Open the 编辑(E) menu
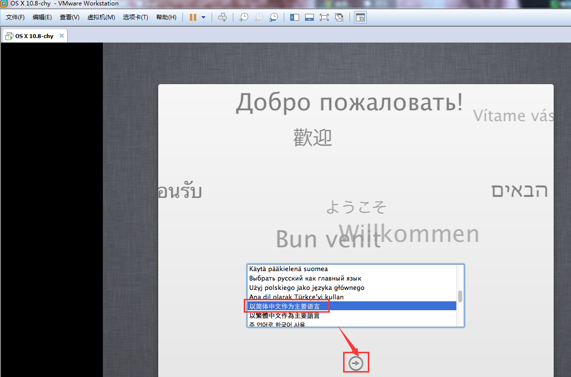This screenshot has height=377, width=571. coord(42,17)
